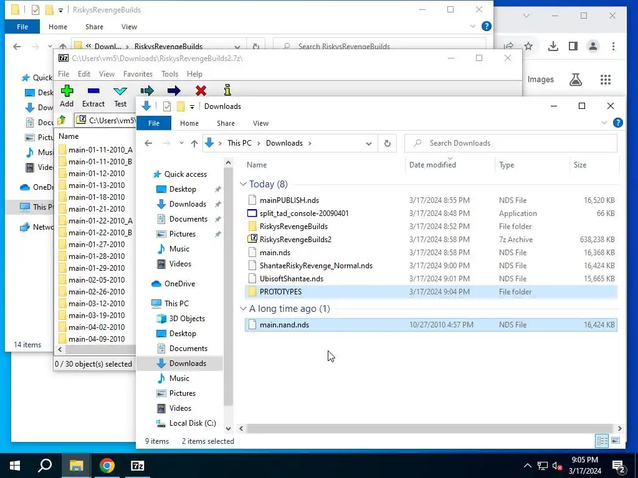Open address bar history dropdown in Downloads

(369, 144)
